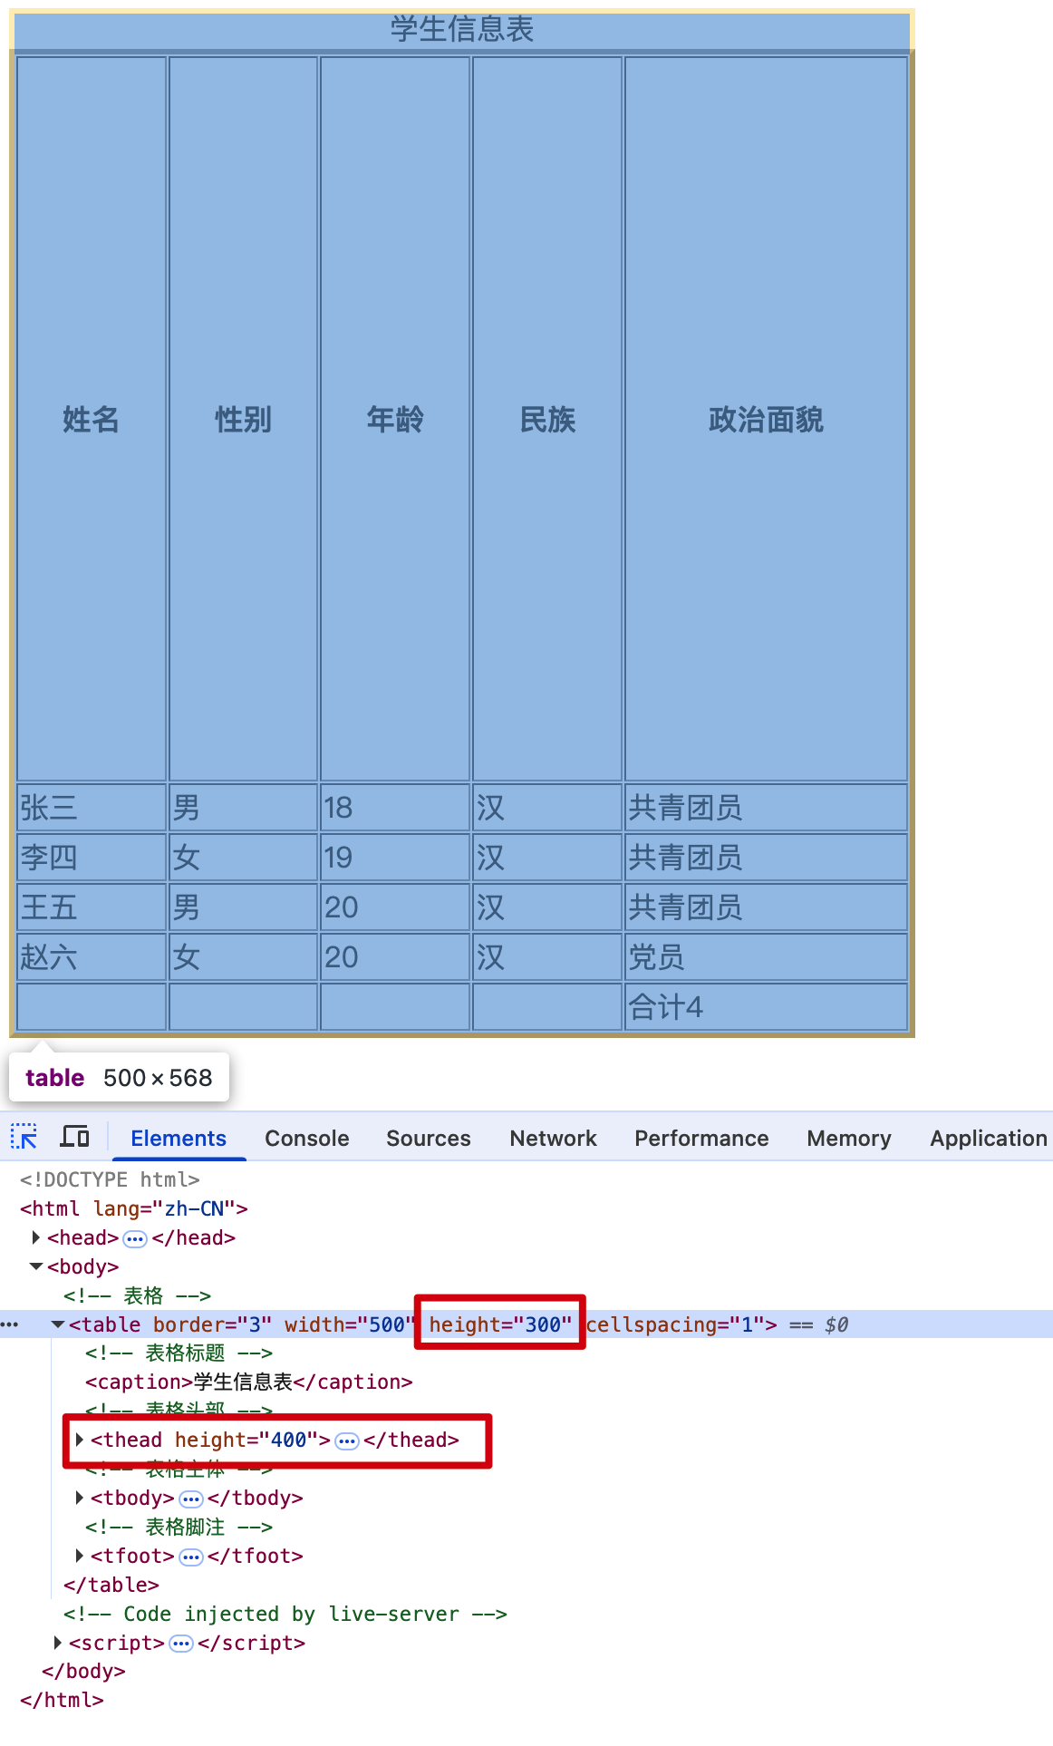Select the 表格 comment line
Image resolution: width=1053 pixels, height=1746 pixels.
click(137, 1295)
